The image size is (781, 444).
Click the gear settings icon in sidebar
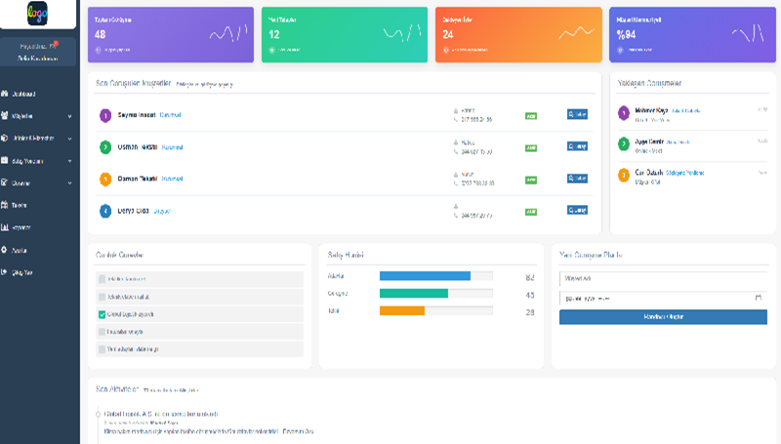5,250
